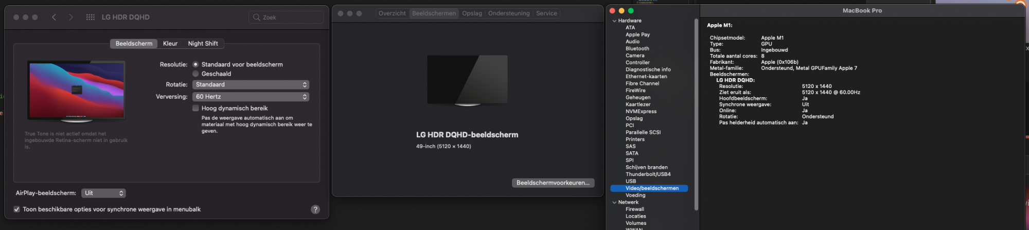The image size is (1029, 230).
Task: Select Schijven branden in sidebar
Action: click(647, 167)
